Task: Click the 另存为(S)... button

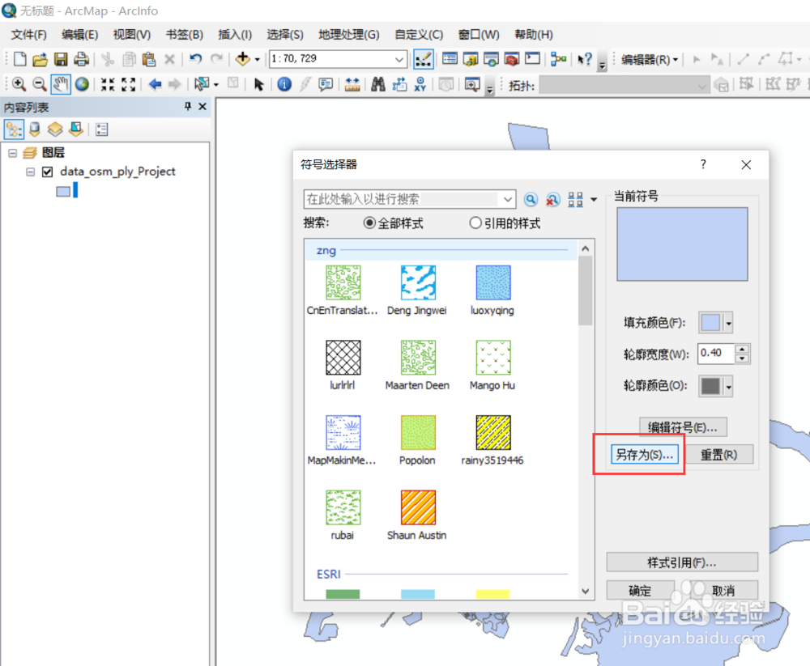Action: coord(644,454)
